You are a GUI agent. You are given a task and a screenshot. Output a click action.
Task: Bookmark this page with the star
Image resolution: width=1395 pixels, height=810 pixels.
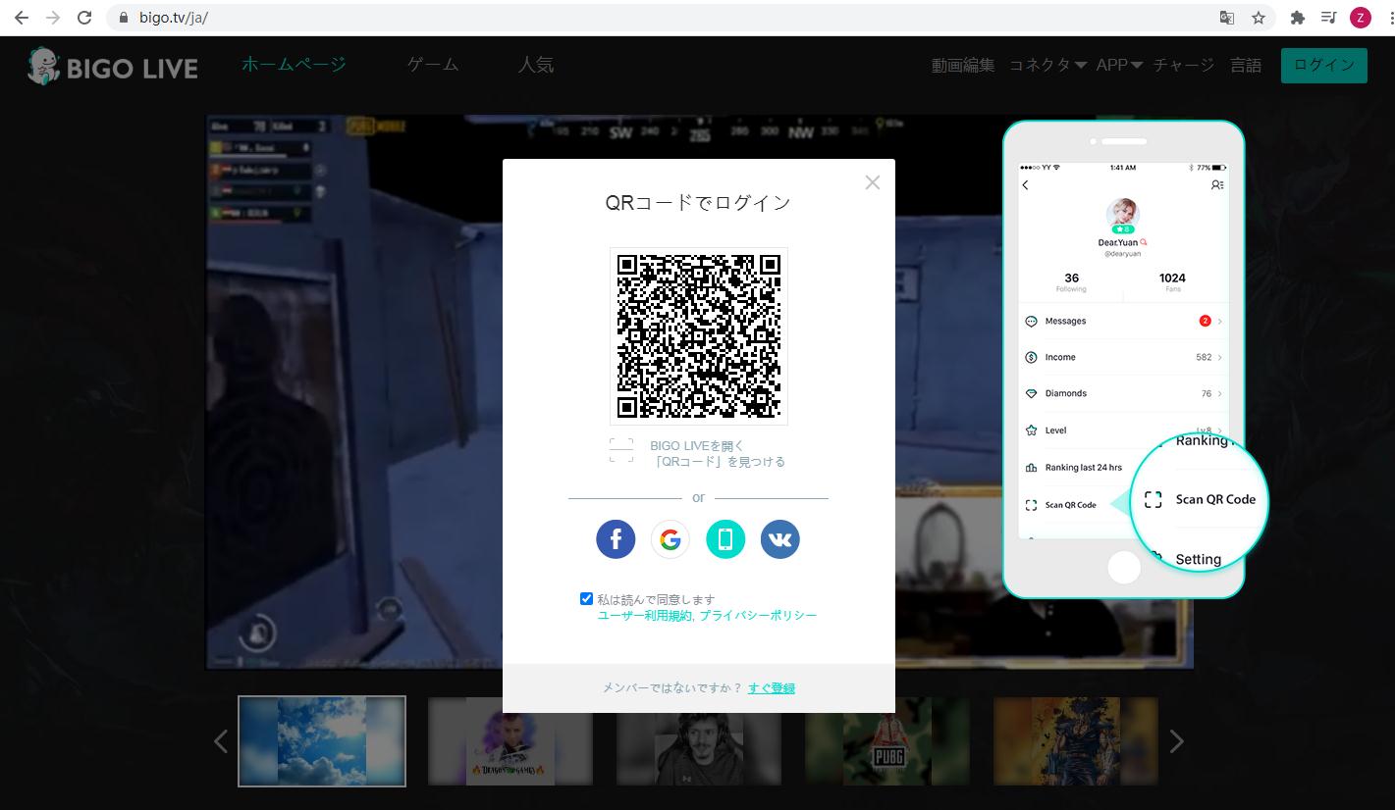click(x=1258, y=18)
